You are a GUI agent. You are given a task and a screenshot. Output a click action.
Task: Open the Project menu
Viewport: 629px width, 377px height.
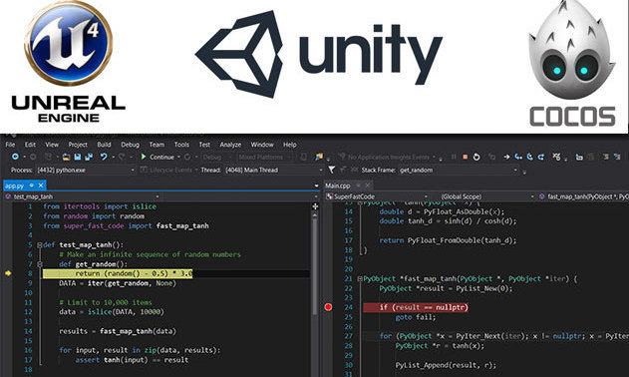click(x=78, y=145)
